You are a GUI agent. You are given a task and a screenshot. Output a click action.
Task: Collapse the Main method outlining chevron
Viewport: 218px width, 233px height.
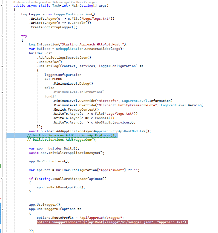click(x=2, y=5)
